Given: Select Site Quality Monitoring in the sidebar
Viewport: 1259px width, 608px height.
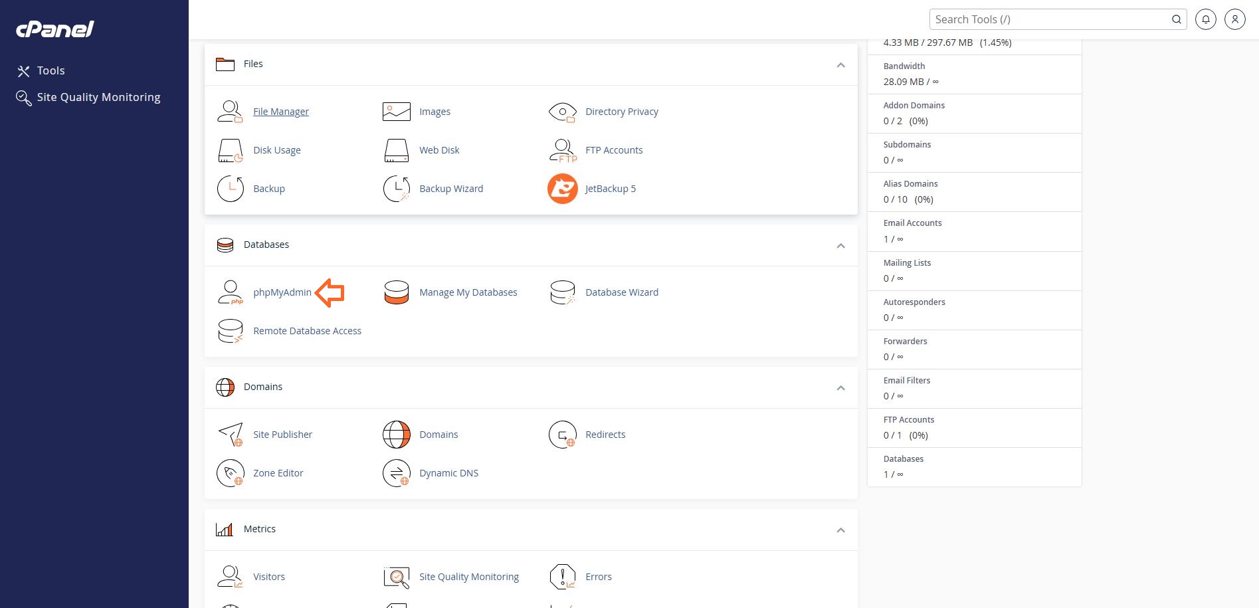Looking at the screenshot, I should [88, 97].
